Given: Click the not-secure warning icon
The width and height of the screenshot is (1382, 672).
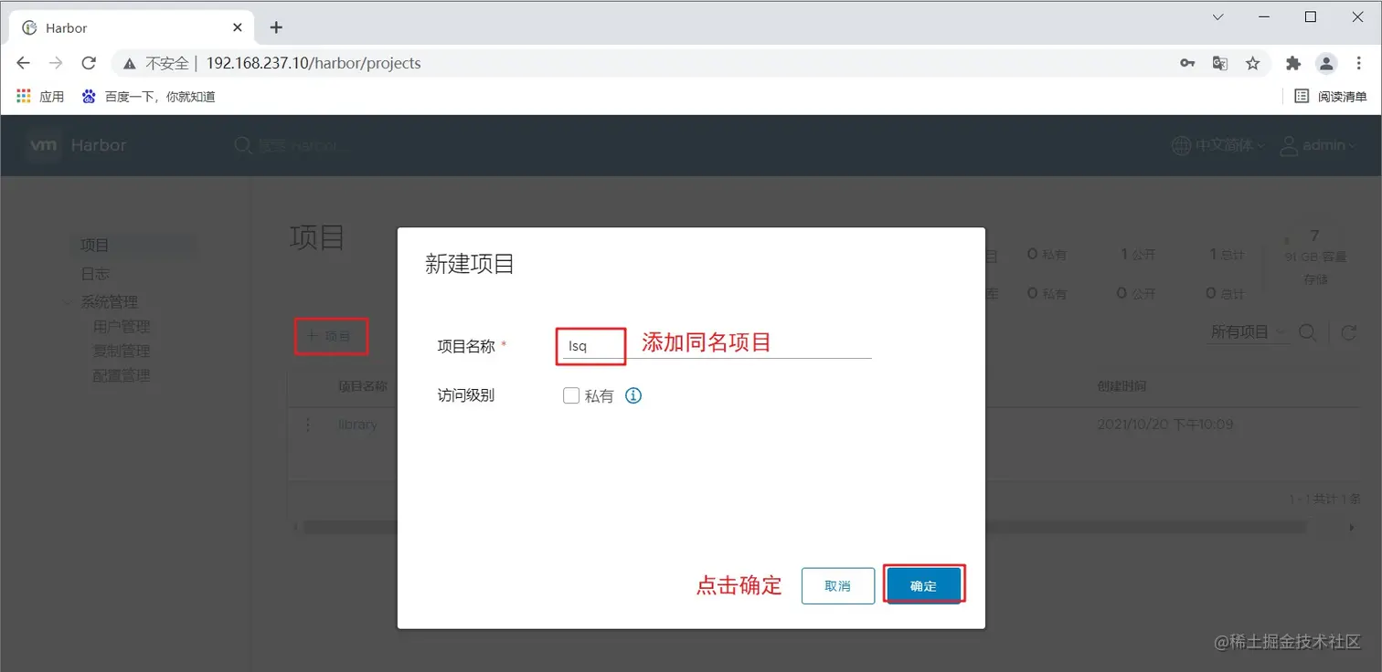Looking at the screenshot, I should (x=130, y=63).
